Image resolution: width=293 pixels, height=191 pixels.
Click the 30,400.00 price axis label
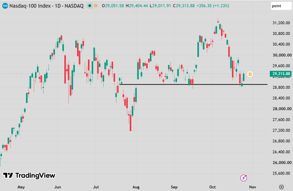pyautogui.click(x=281, y=44)
